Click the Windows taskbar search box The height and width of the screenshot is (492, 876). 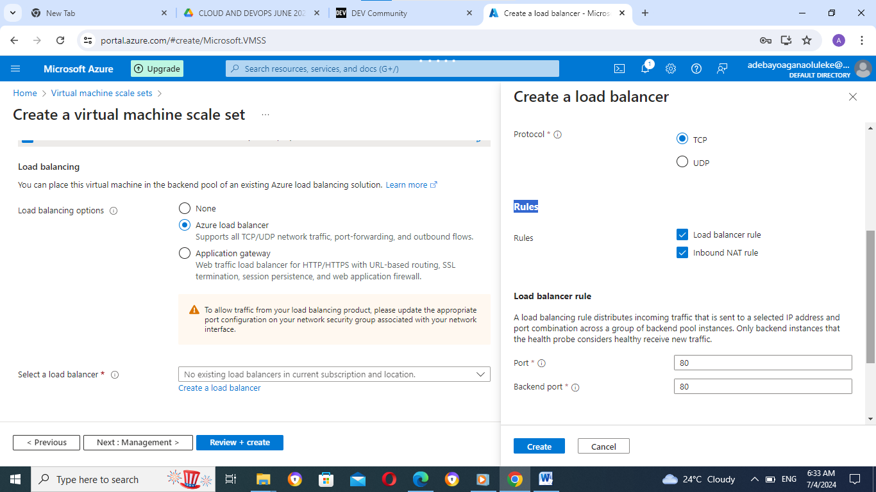(124, 479)
